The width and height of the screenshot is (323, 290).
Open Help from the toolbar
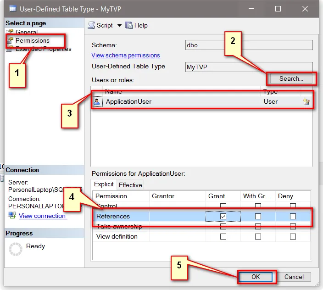pyautogui.click(x=141, y=26)
